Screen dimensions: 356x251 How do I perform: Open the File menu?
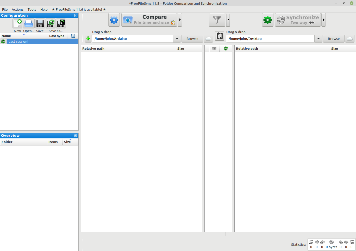[x=5, y=9]
